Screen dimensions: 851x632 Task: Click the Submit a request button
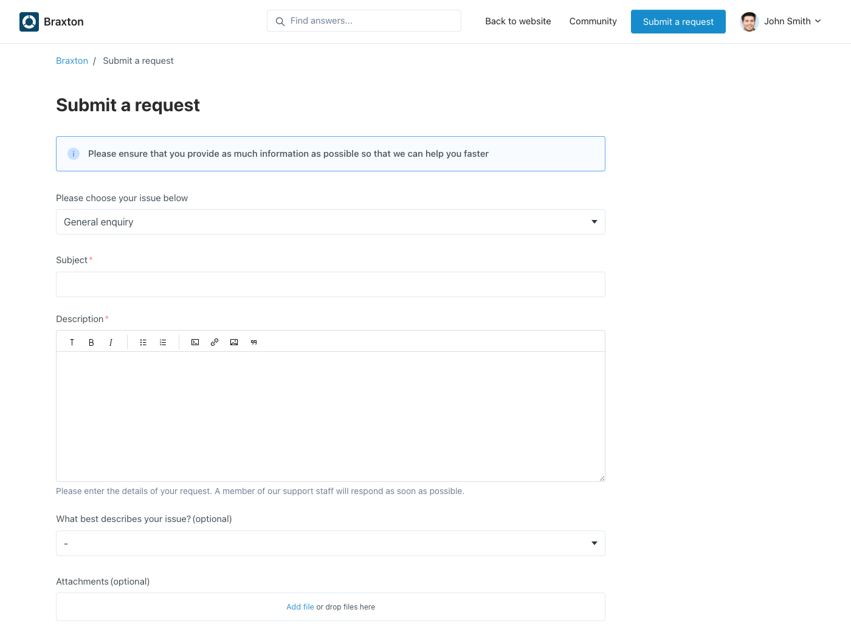[x=678, y=22]
